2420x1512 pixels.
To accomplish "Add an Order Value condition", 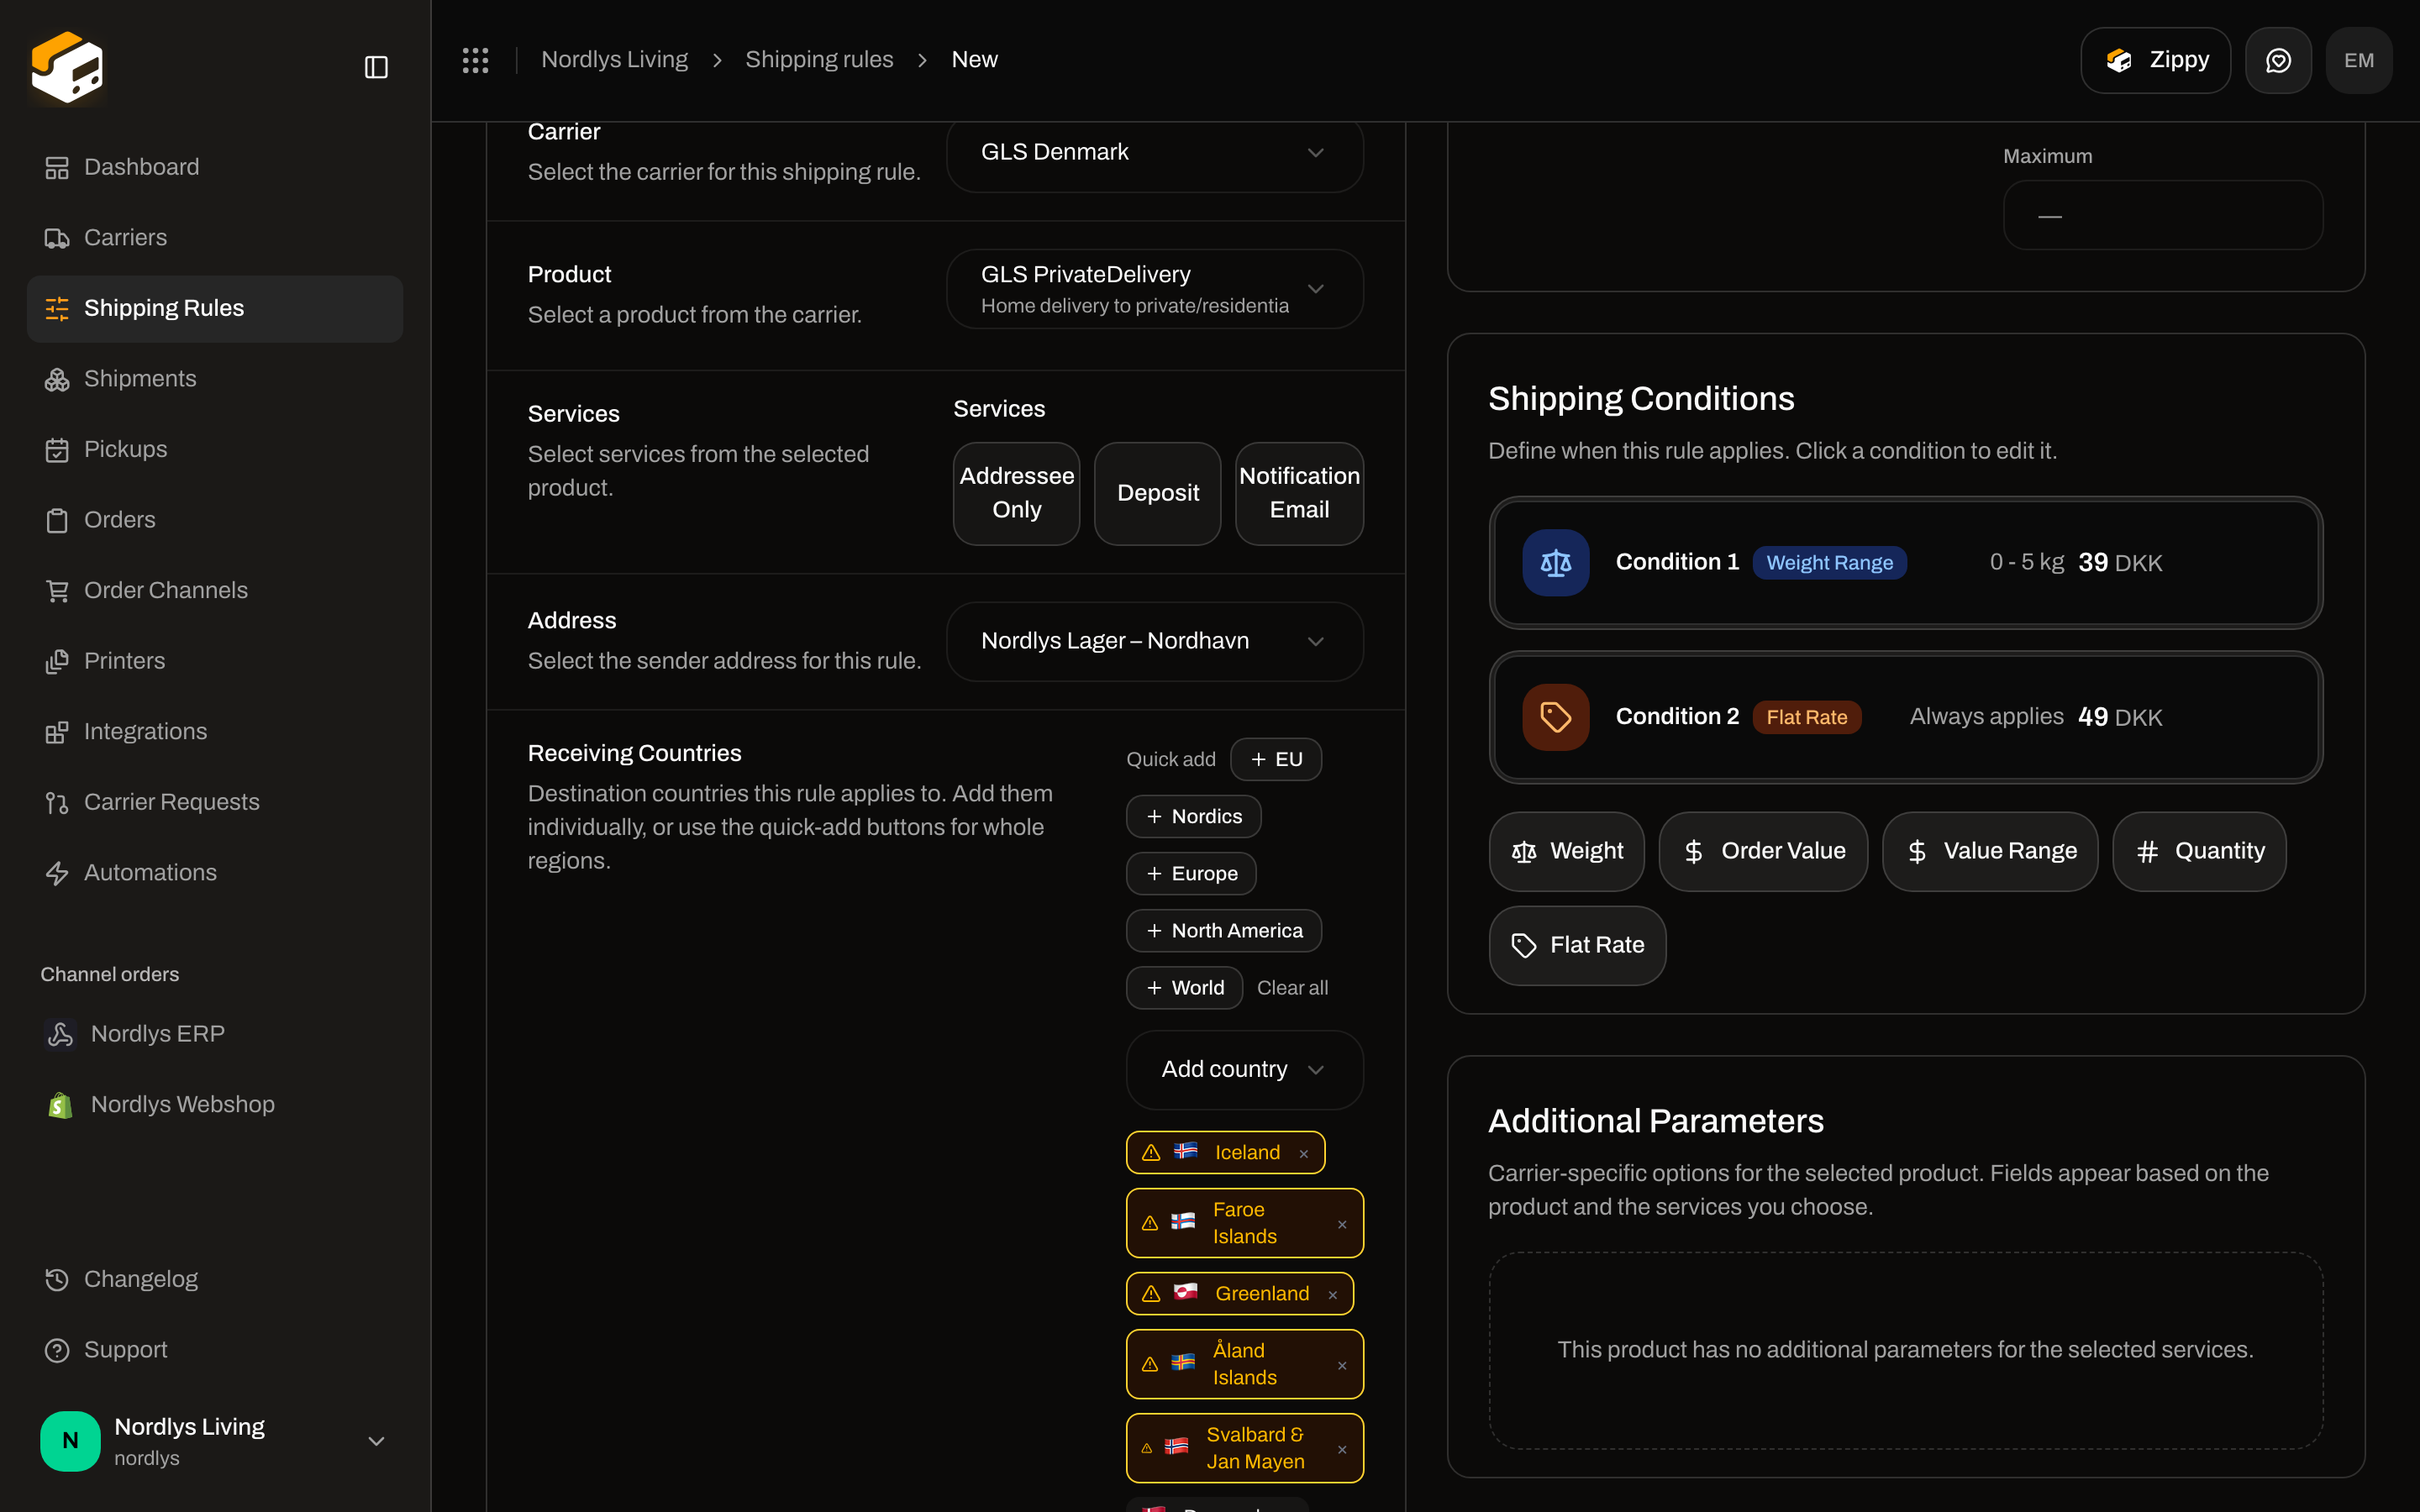I will pyautogui.click(x=1763, y=852).
